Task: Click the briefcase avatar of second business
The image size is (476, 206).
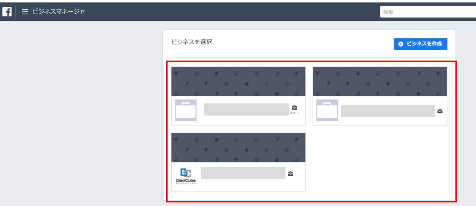Action: [327, 110]
